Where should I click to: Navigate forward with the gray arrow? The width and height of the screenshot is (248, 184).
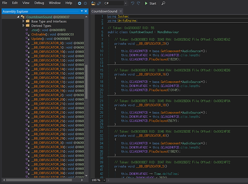pyautogui.click(x=85, y=3)
